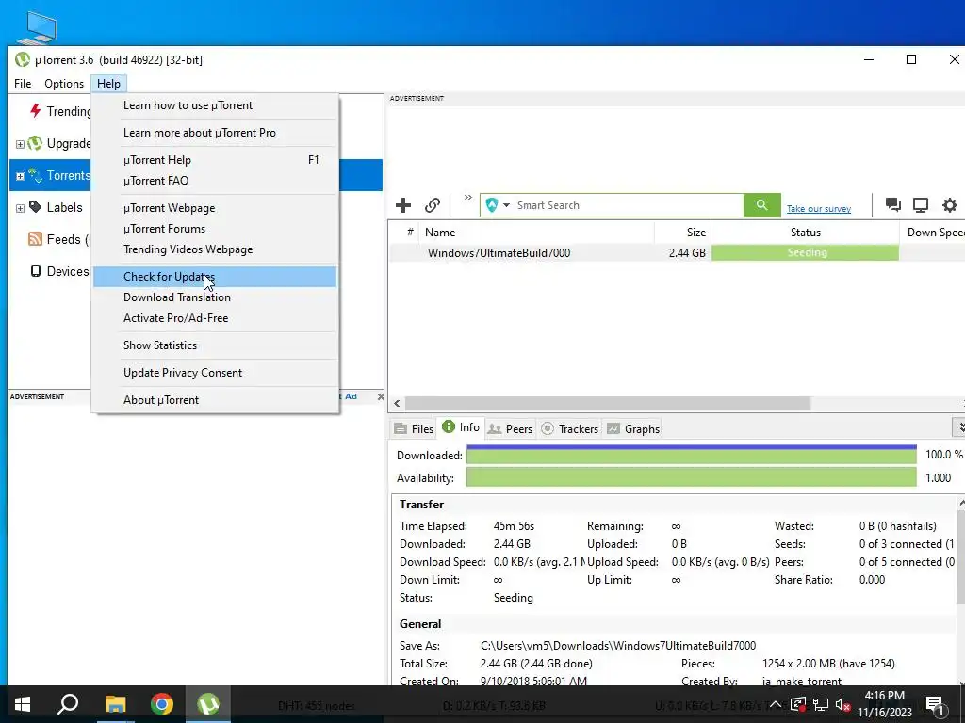Switch to the Trackers tab
965x723 pixels.
click(570, 428)
